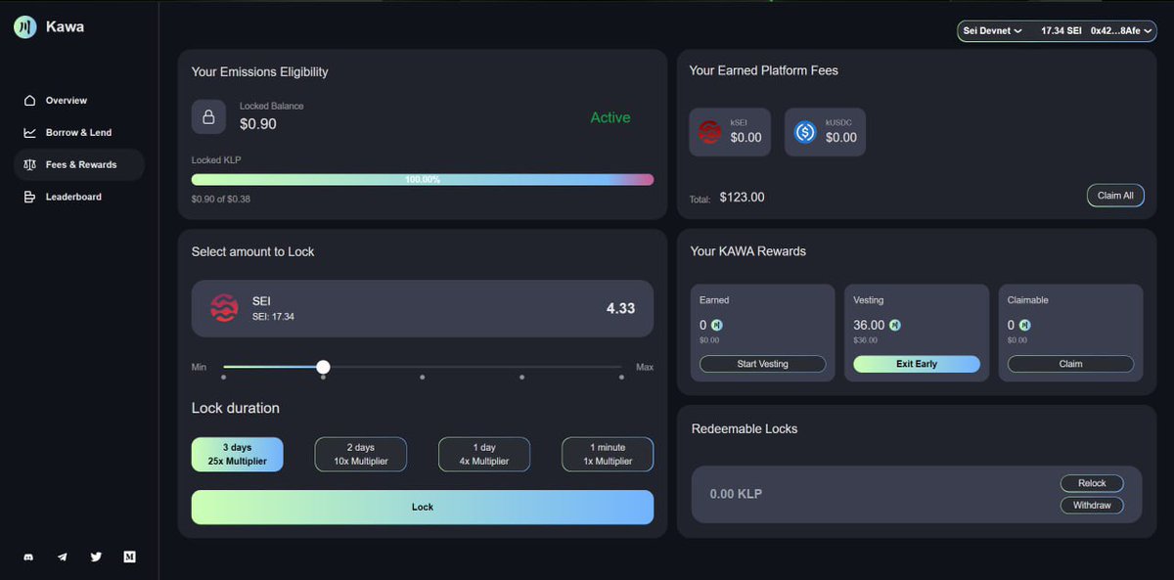
Task: Click the 36.00 Vesting amount
Action: [869, 325]
